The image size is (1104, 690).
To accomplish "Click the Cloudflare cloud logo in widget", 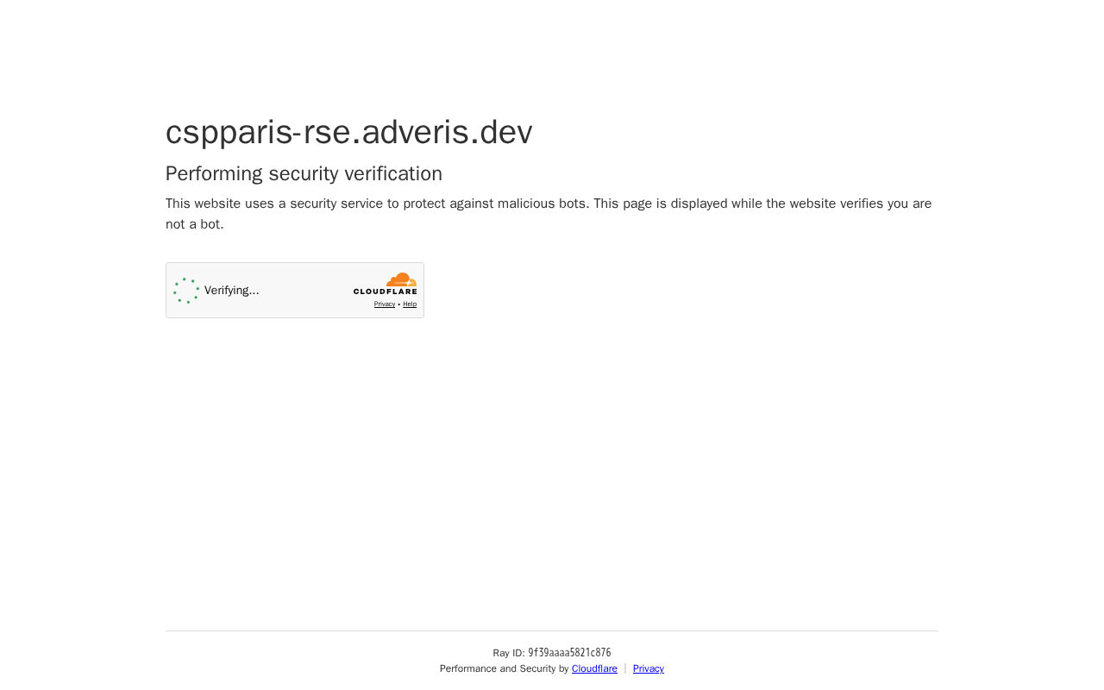I will pyautogui.click(x=385, y=284).
